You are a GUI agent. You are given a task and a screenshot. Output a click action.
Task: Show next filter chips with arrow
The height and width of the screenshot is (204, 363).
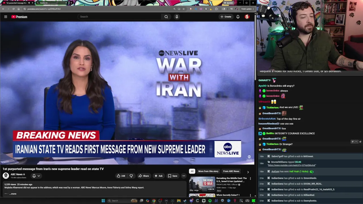[x=248, y=172]
